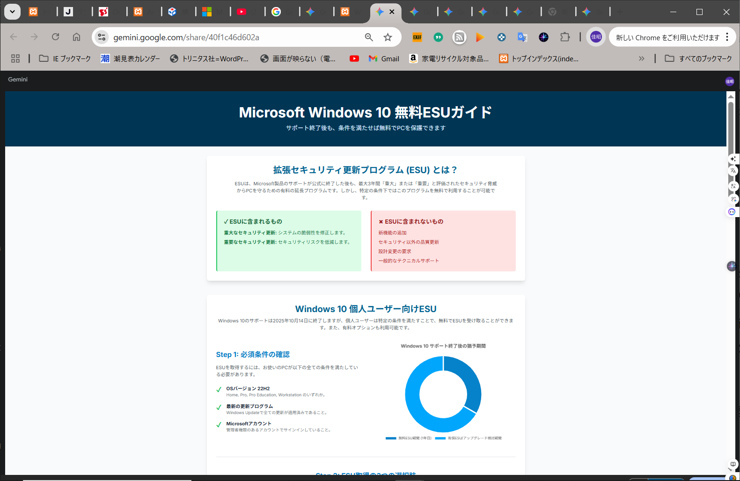Click the ESUに含まれないもの heading
The height and width of the screenshot is (481, 740).
411,222
